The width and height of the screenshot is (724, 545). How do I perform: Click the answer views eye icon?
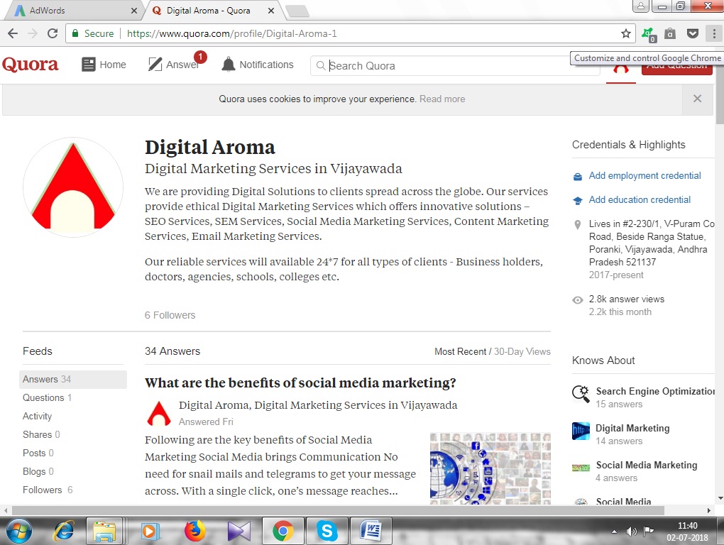coord(577,300)
